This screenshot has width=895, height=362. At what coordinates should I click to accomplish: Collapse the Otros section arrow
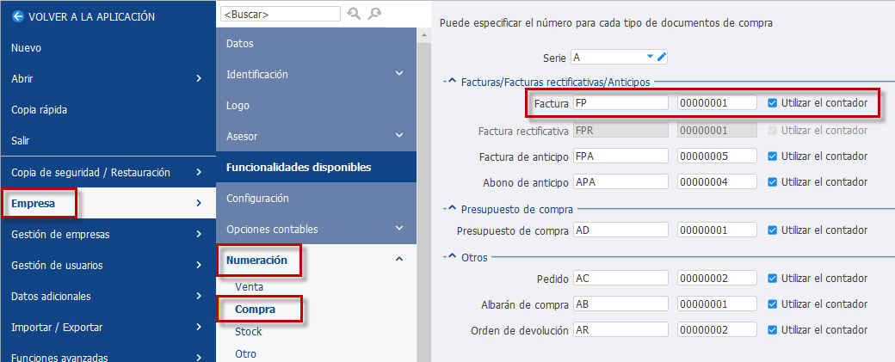click(x=451, y=257)
